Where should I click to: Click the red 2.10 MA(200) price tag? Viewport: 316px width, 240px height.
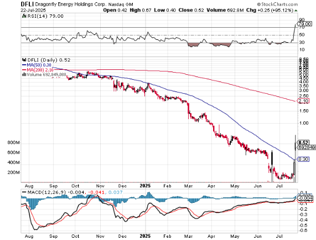(x=303, y=101)
